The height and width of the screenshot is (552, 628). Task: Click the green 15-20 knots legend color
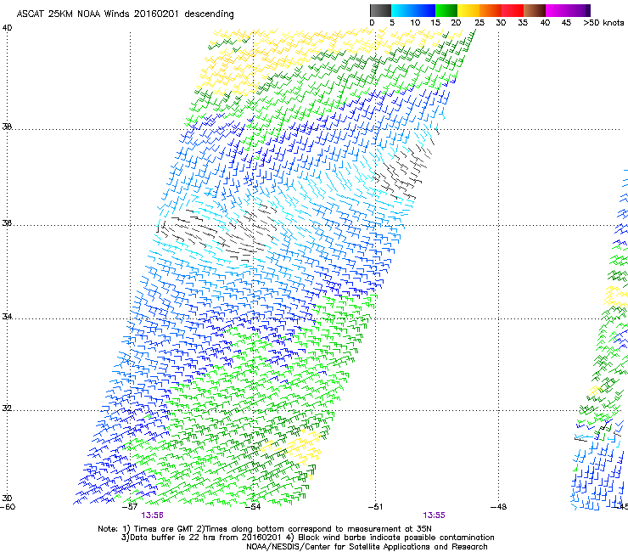click(446, 10)
